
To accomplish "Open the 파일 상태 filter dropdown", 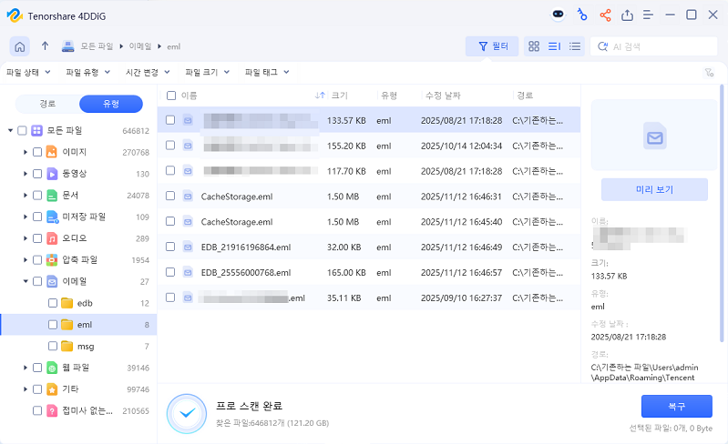I will 28,72.
